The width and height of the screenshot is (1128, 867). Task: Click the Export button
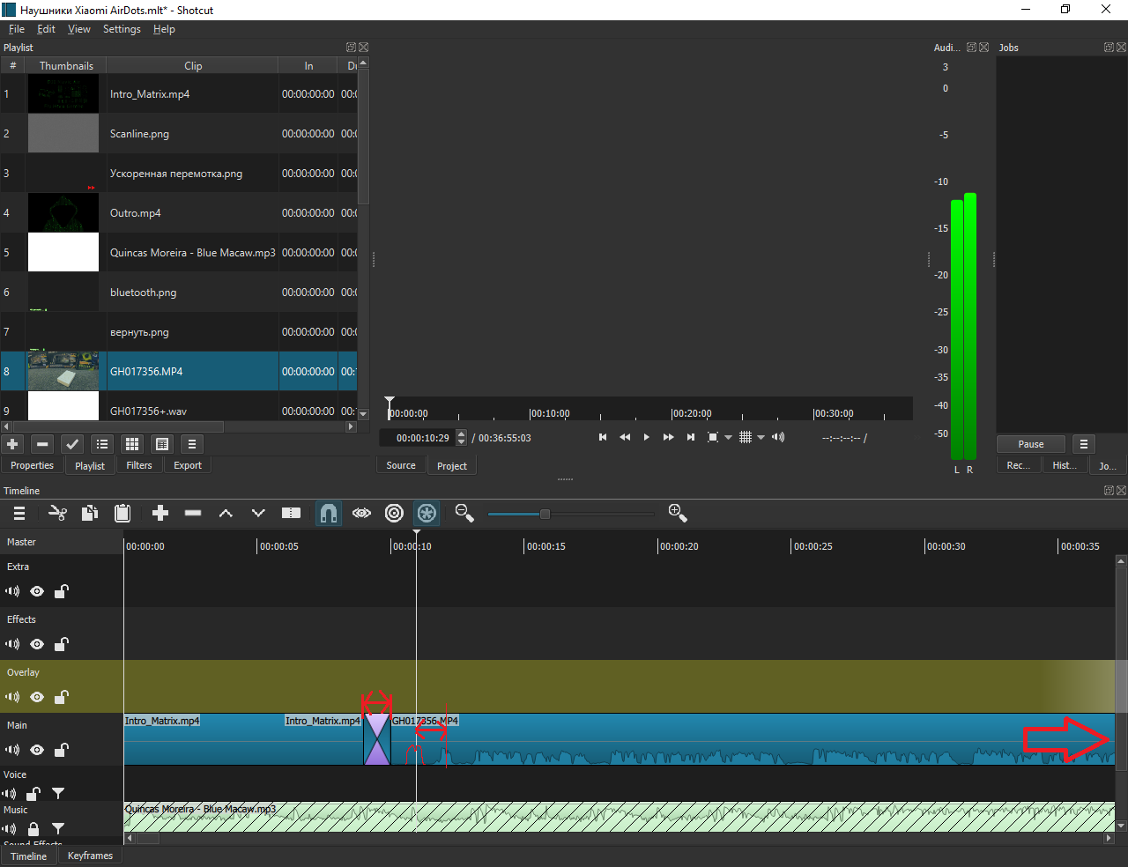(x=187, y=465)
